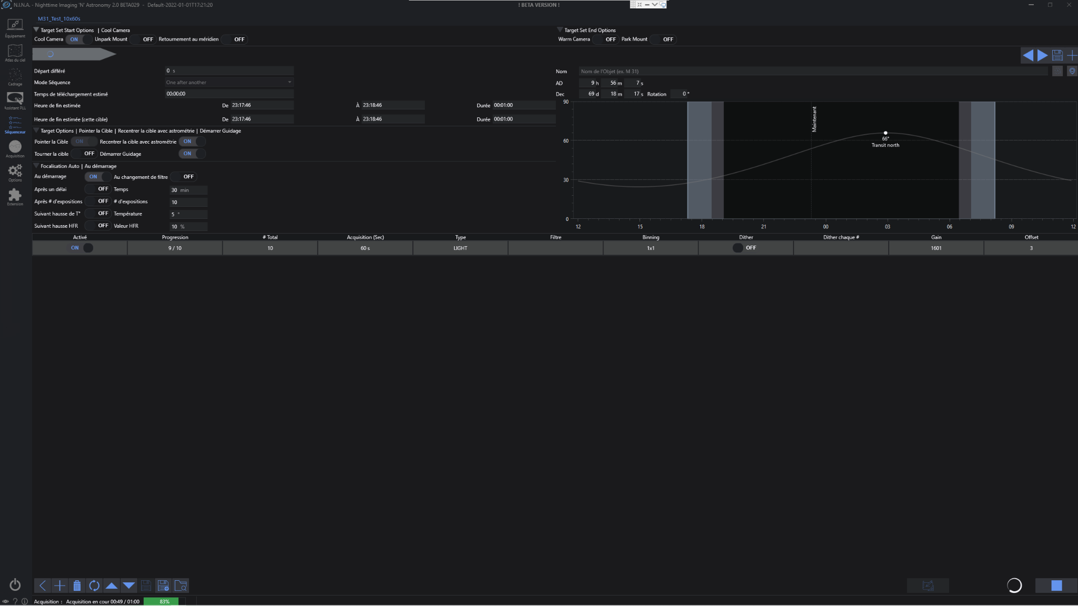Click coordinates pin icon beside Nom field
Screen dimensions: 1078x606
click(x=1072, y=71)
